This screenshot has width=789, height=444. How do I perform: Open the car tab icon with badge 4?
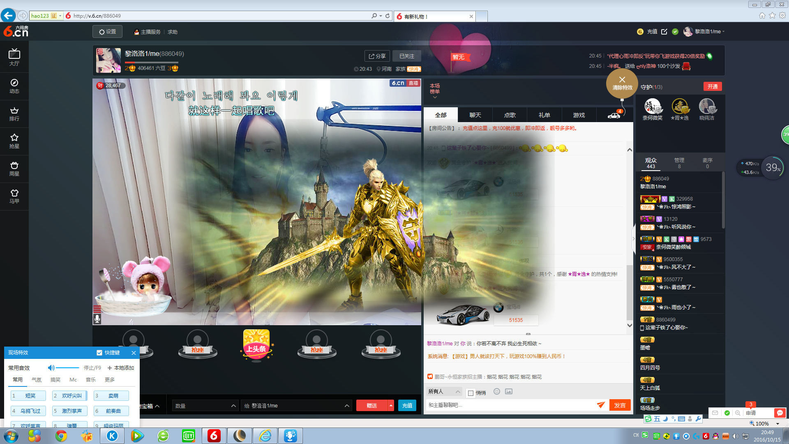click(614, 115)
